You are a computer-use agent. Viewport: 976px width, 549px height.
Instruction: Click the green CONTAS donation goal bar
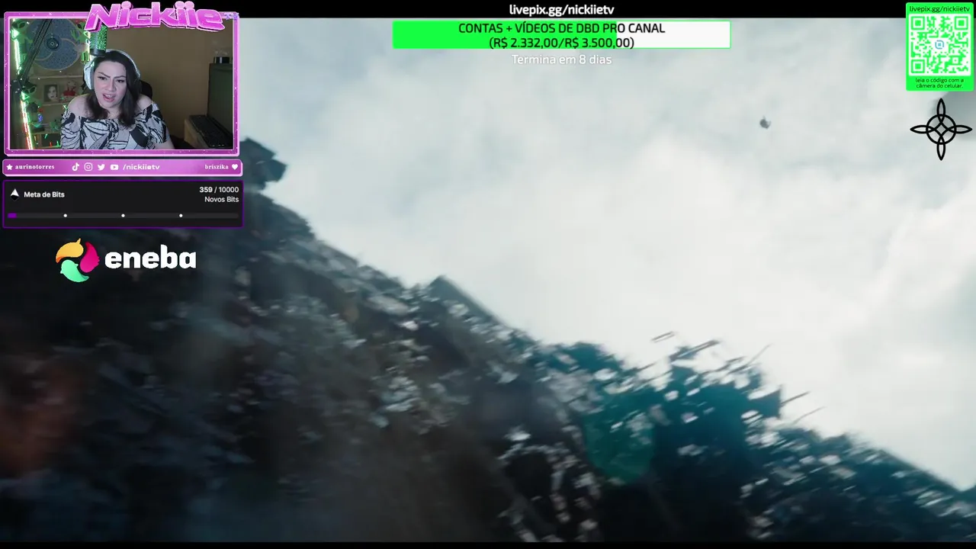(561, 35)
